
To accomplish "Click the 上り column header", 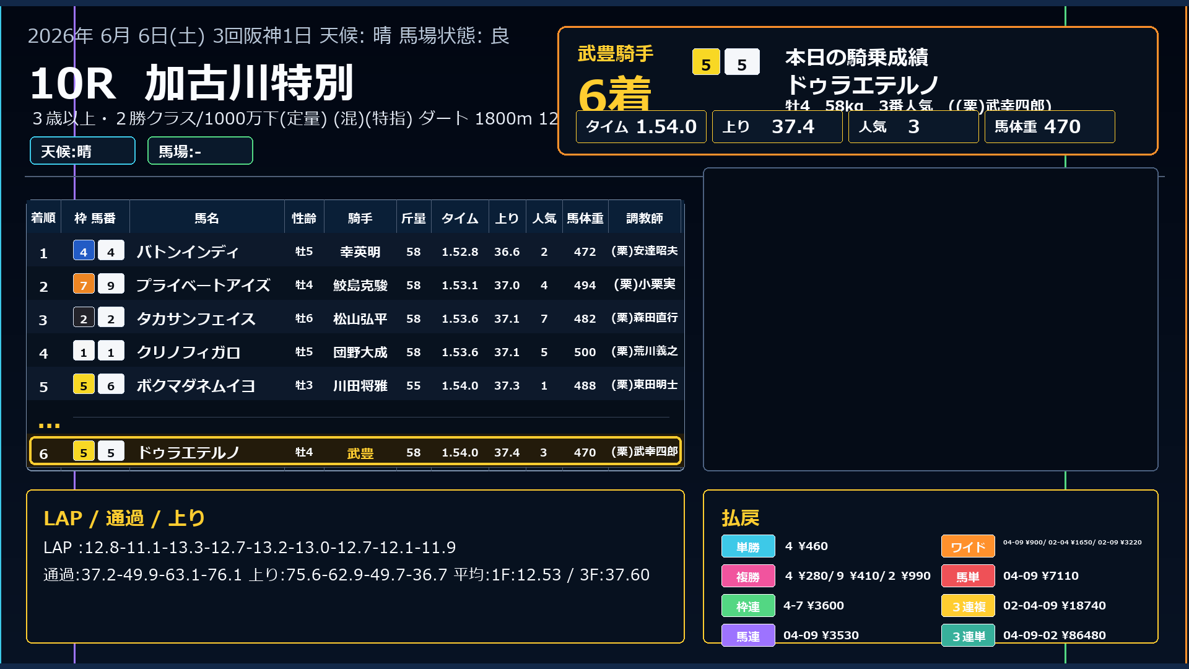I will coord(507,217).
